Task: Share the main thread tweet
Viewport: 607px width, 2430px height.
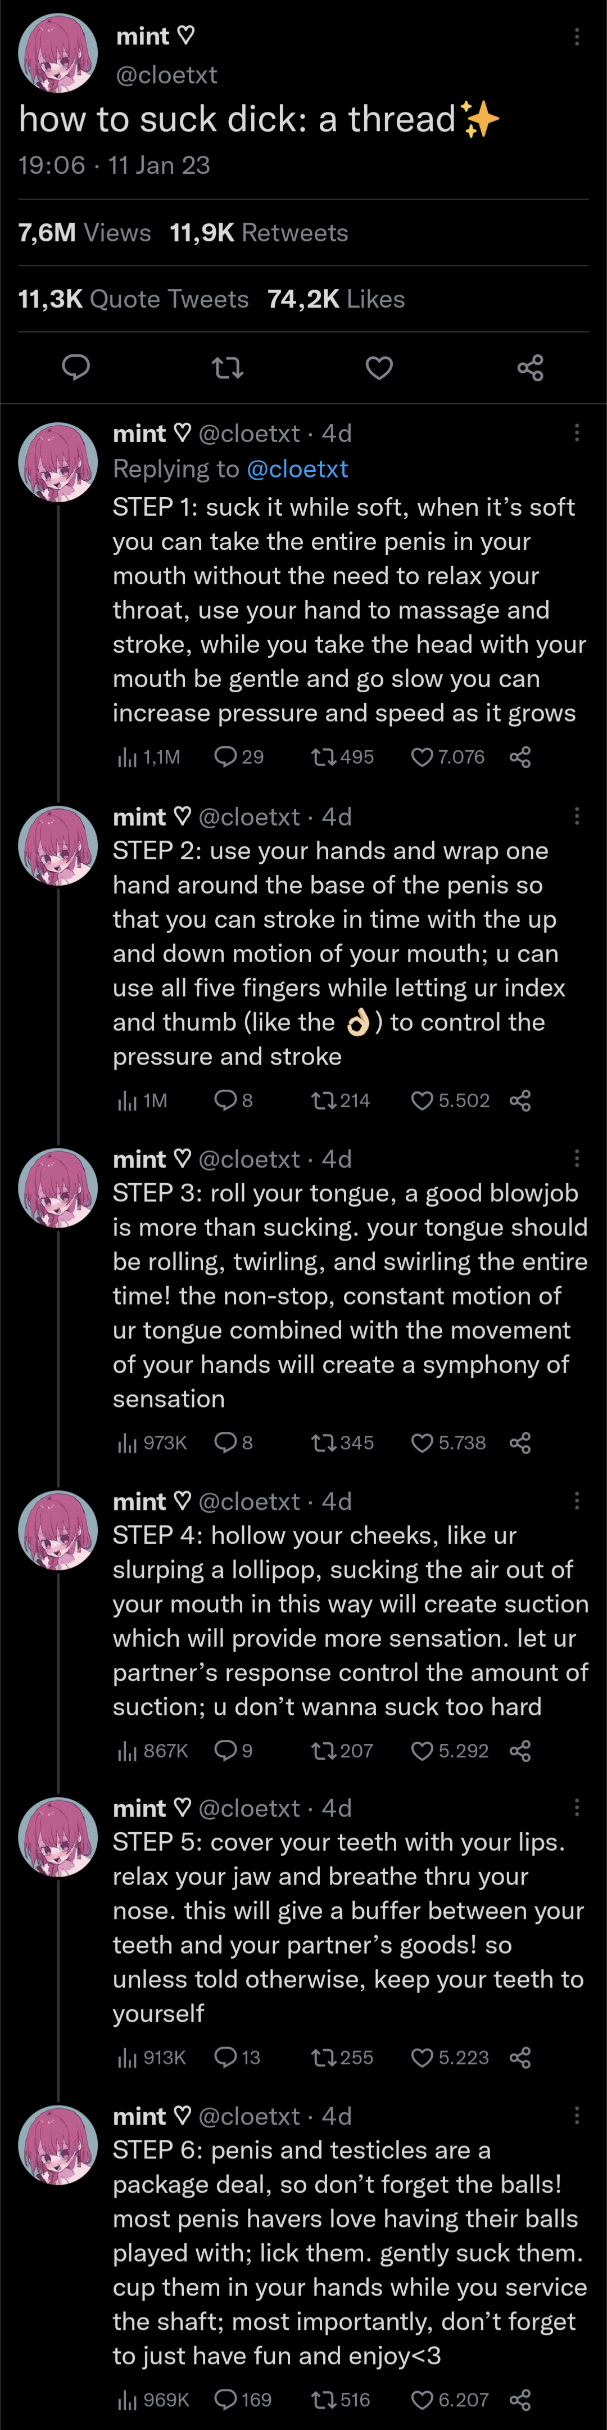Action: click(x=531, y=367)
